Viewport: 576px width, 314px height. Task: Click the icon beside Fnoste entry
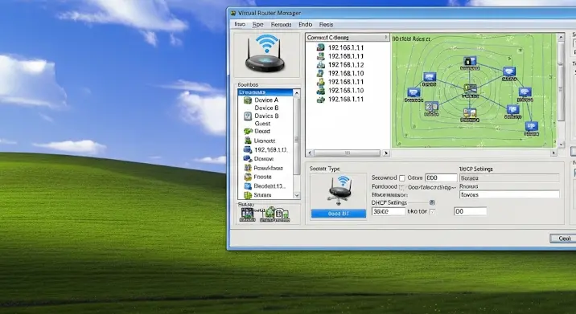coord(248,177)
